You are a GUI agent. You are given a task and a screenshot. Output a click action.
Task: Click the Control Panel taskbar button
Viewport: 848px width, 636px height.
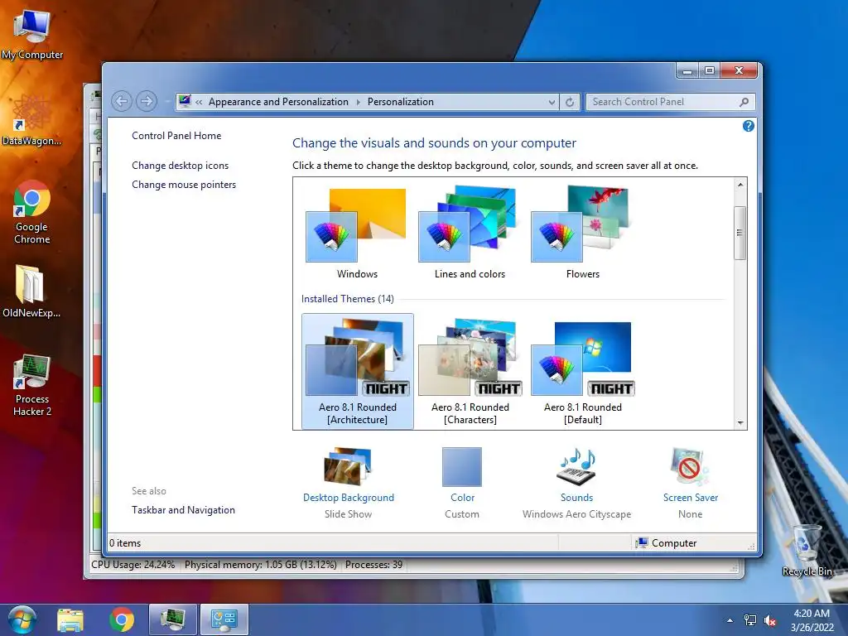(x=224, y=619)
